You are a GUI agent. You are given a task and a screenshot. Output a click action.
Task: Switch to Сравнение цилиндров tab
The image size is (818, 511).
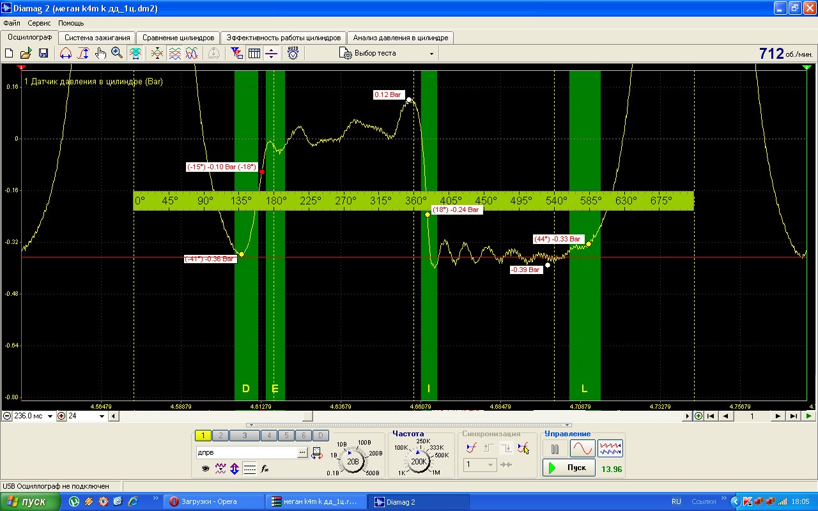coord(178,38)
